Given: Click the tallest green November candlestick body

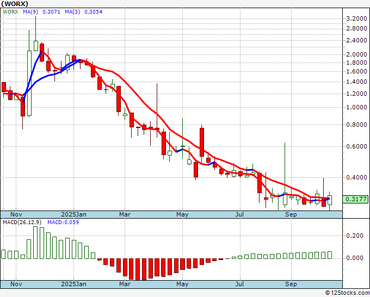Looking at the screenshot, I should [x=29, y=83].
